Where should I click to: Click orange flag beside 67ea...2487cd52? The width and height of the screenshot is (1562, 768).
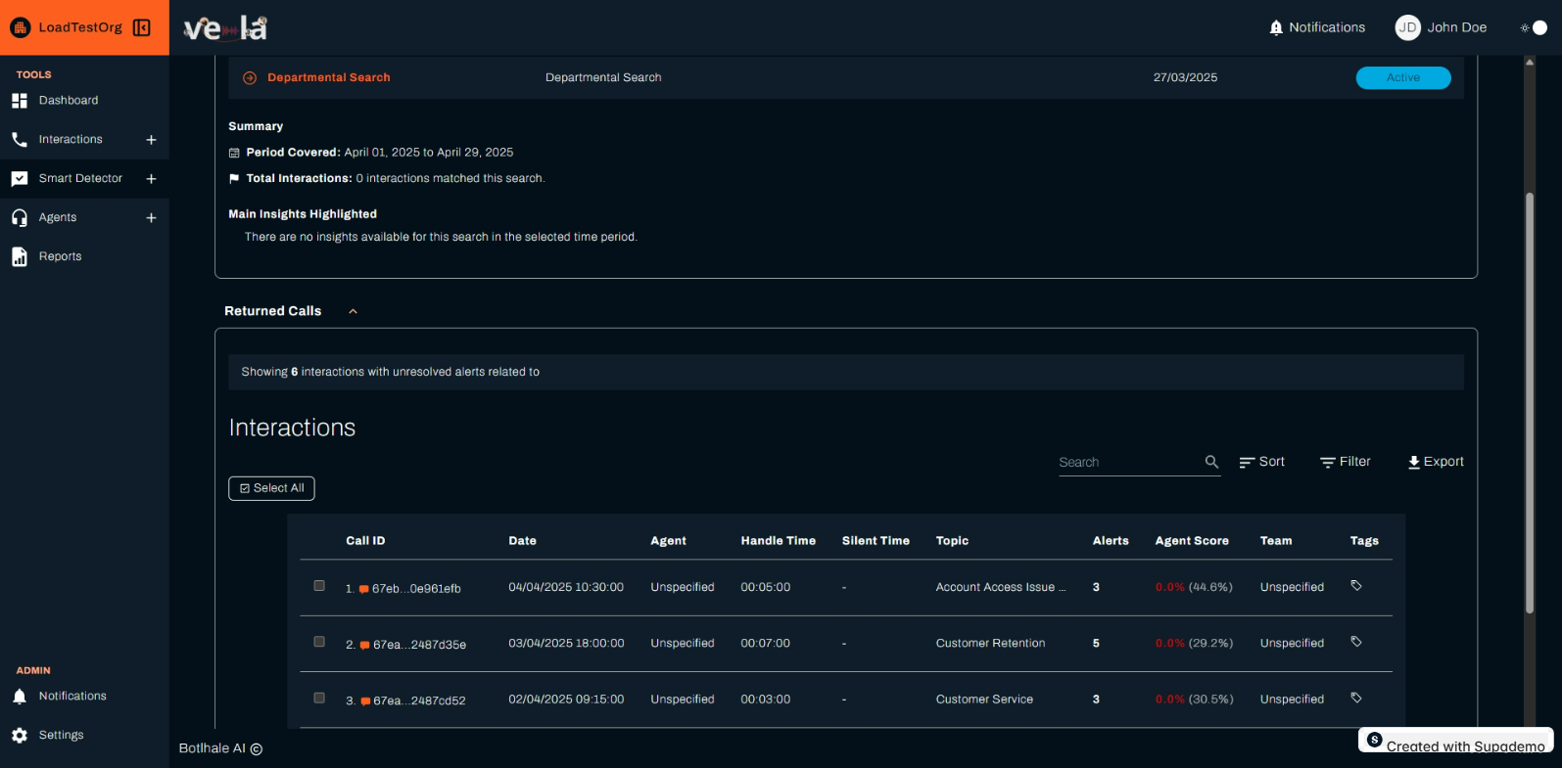(x=365, y=700)
